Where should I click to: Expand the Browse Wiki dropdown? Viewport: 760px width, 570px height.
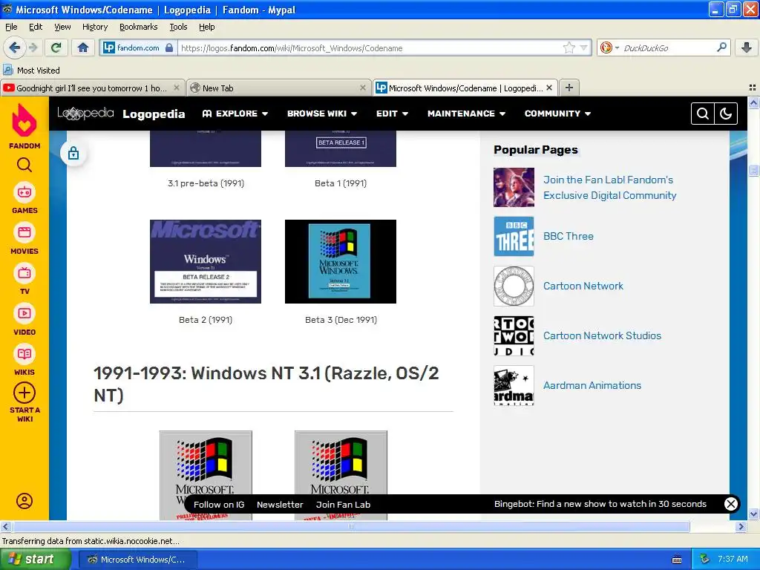[322, 114]
